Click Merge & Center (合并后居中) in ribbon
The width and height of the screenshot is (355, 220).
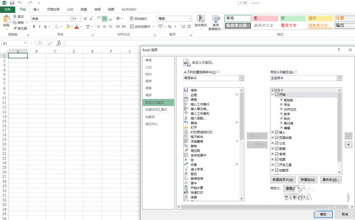pos(140,27)
